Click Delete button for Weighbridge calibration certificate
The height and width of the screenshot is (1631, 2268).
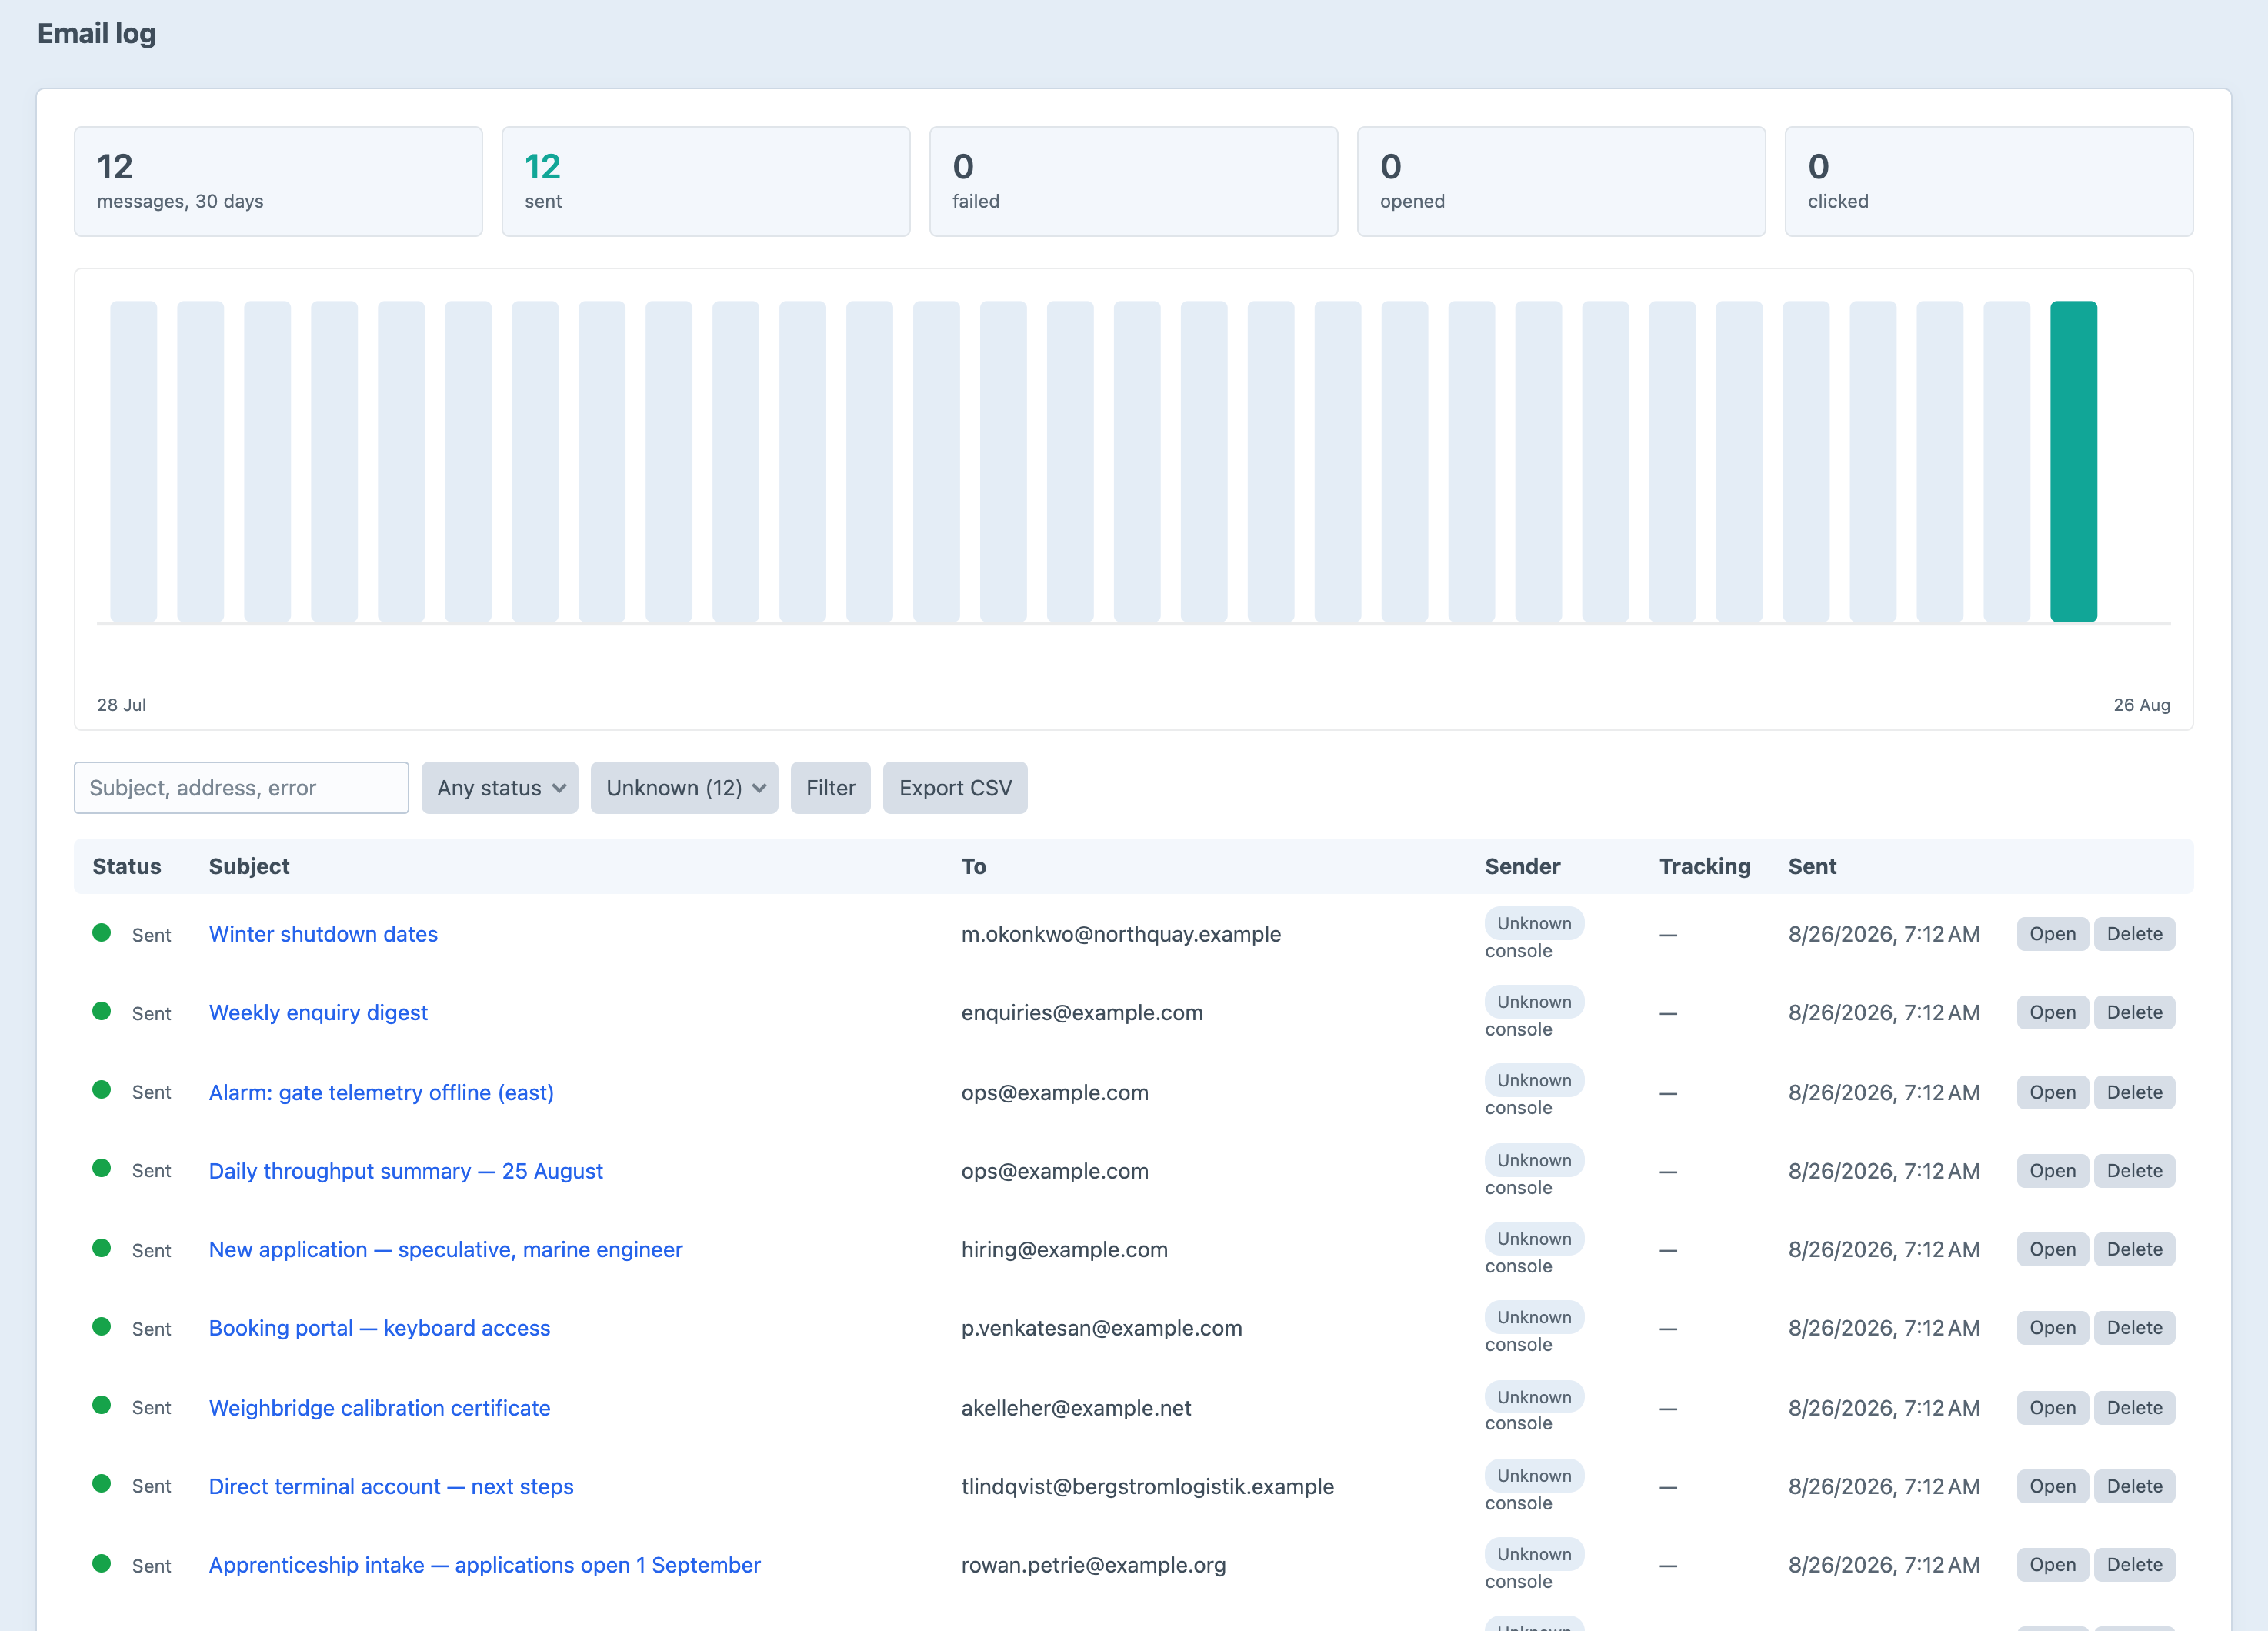(2134, 1408)
